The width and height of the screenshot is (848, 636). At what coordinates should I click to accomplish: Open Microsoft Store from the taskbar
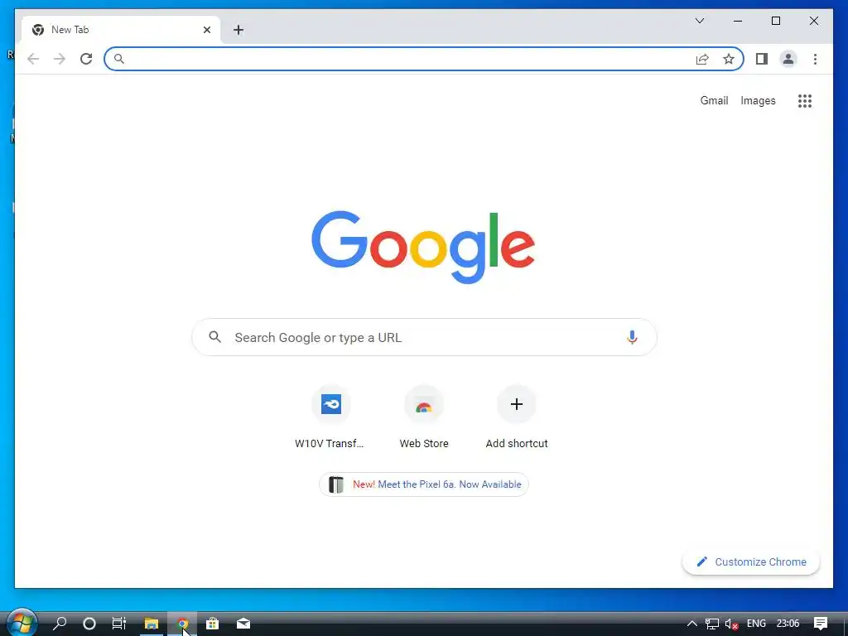click(213, 624)
